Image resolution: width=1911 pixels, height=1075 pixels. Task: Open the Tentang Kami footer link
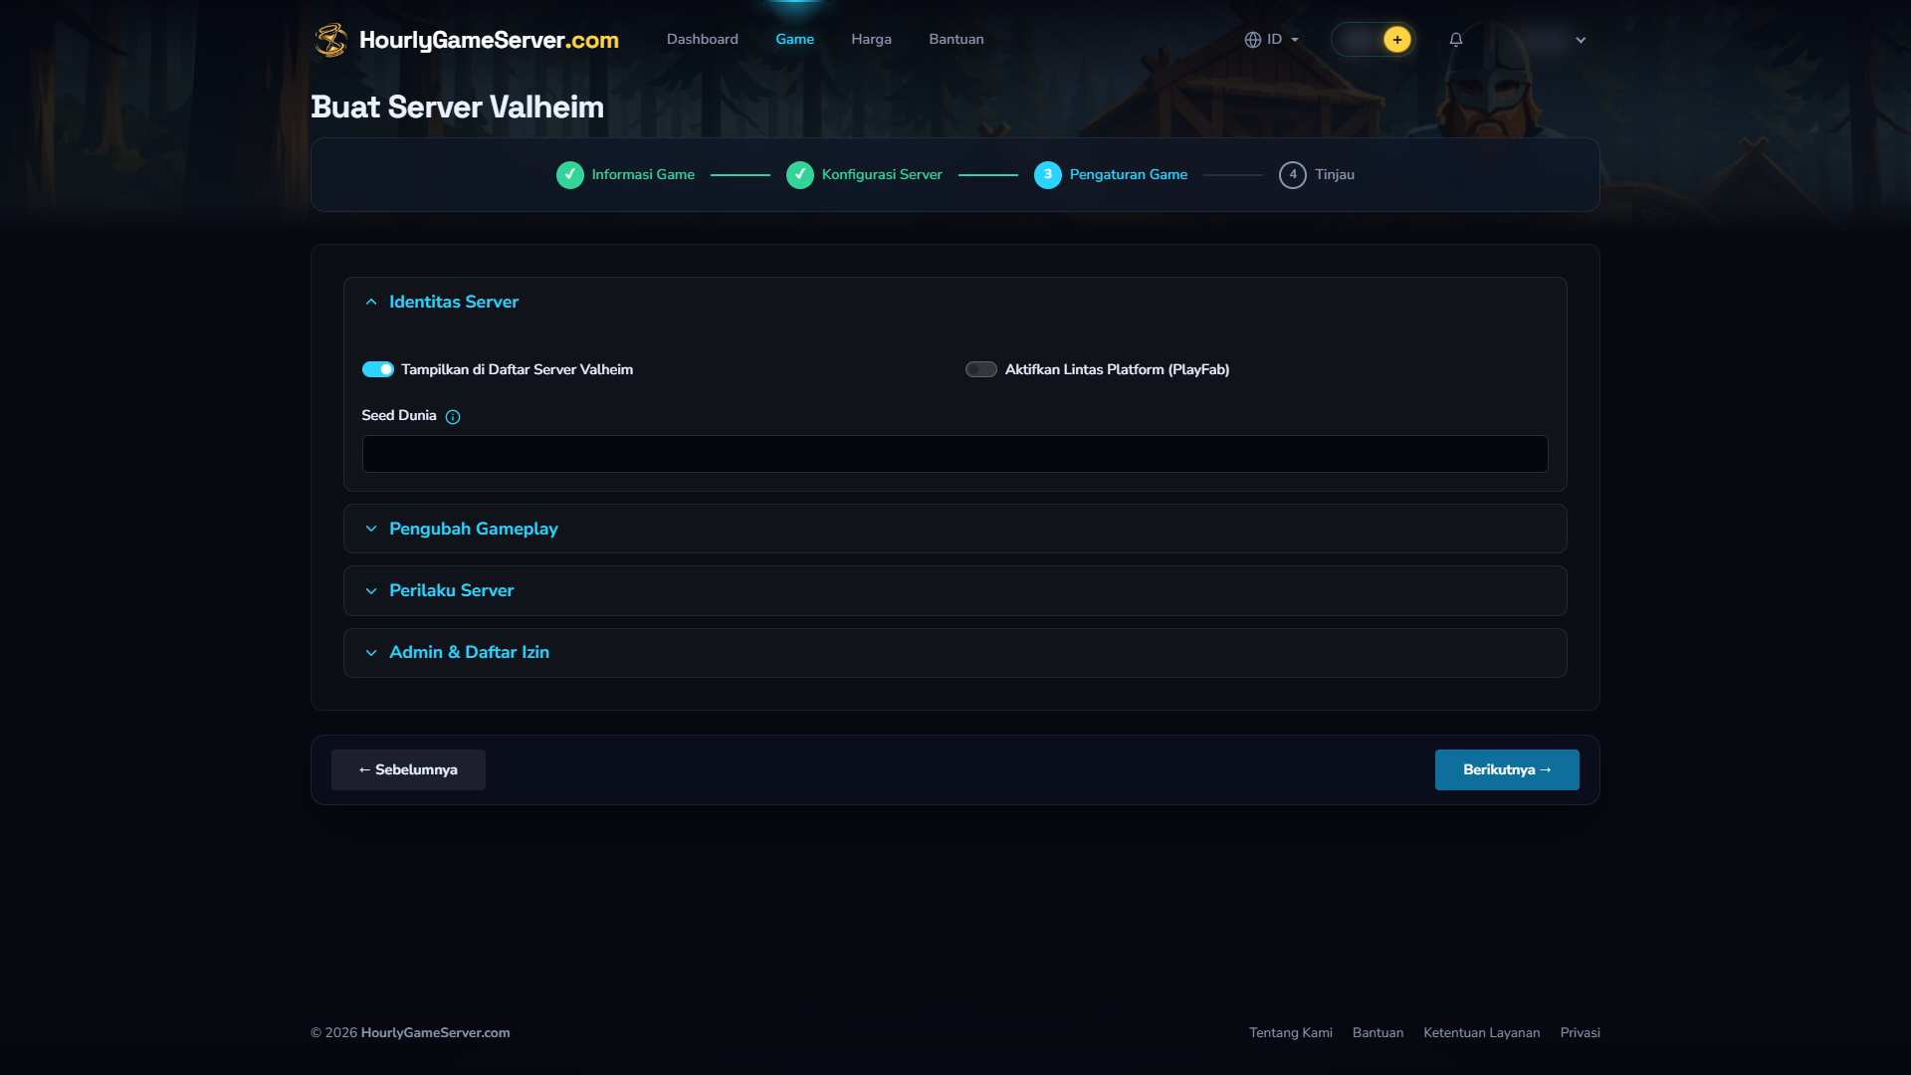[1291, 1032]
